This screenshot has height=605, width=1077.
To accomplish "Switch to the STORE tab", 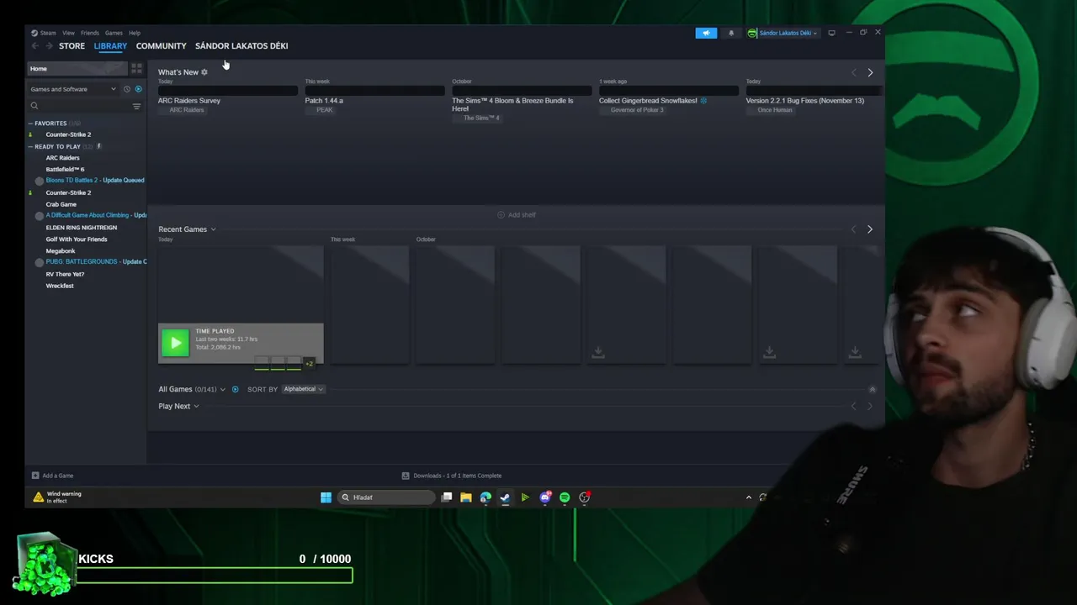I will click(72, 46).
